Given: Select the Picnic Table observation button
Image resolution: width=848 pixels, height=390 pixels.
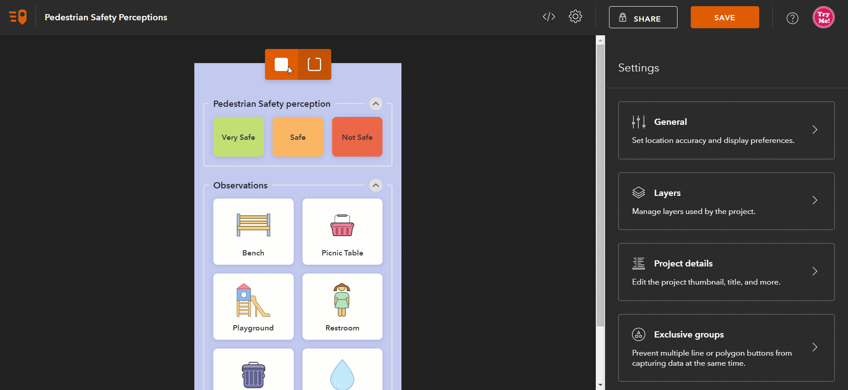Looking at the screenshot, I should pos(342,232).
